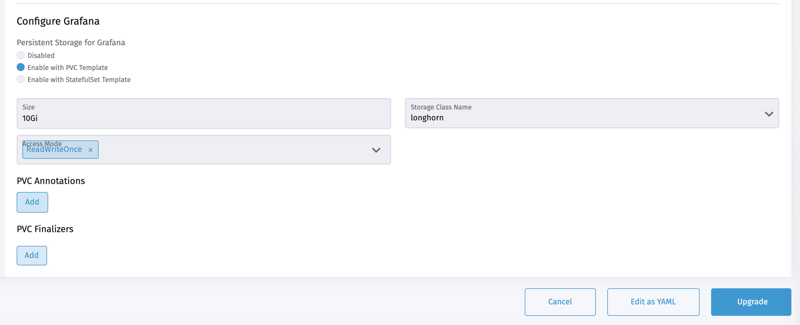
Task: Switch to Edit as YAML mode
Action: click(653, 301)
